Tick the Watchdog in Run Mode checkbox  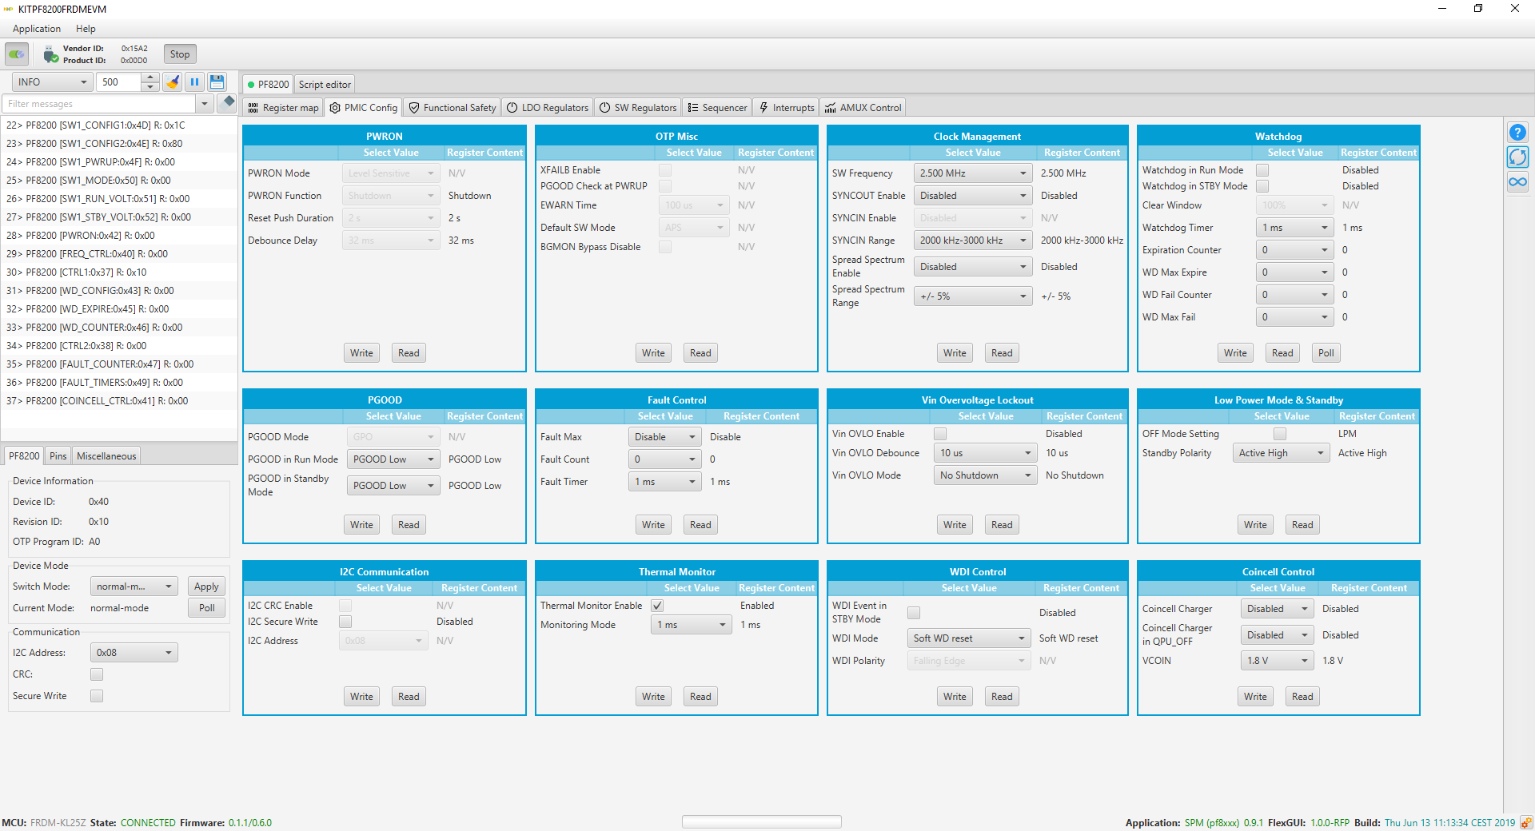[x=1262, y=170]
